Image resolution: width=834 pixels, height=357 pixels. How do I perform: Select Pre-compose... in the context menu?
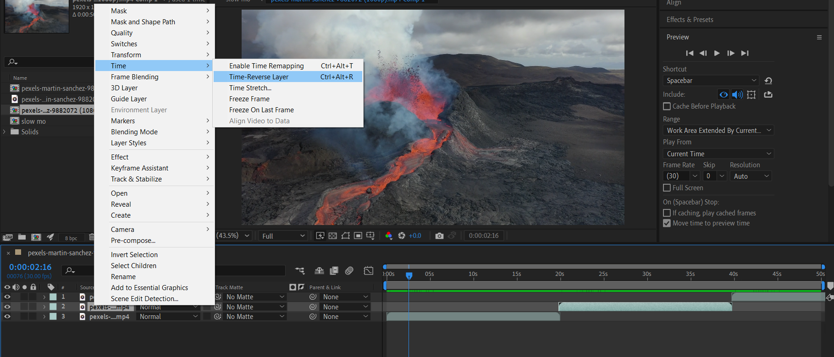click(x=133, y=241)
